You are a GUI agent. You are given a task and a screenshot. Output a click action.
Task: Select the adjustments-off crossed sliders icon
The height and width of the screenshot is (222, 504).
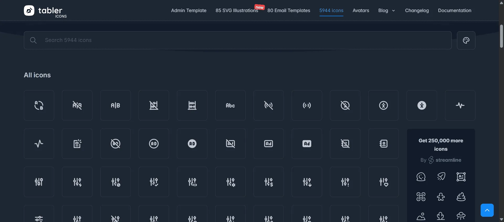click(115, 214)
